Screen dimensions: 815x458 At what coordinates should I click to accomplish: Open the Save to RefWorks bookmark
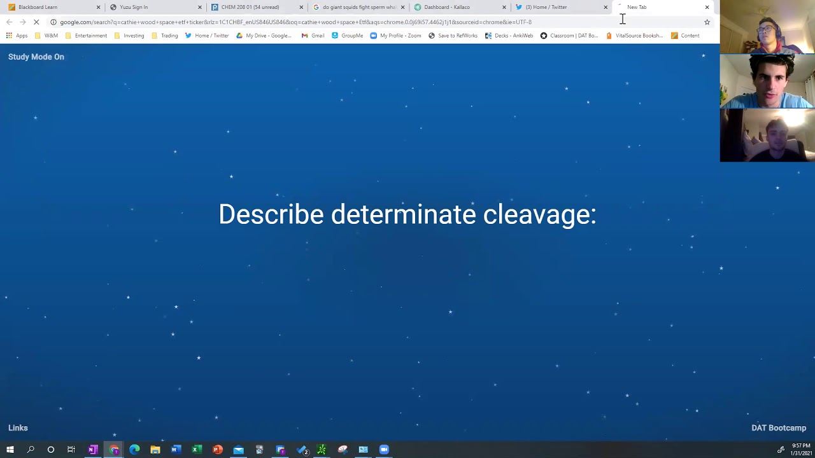coord(453,36)
